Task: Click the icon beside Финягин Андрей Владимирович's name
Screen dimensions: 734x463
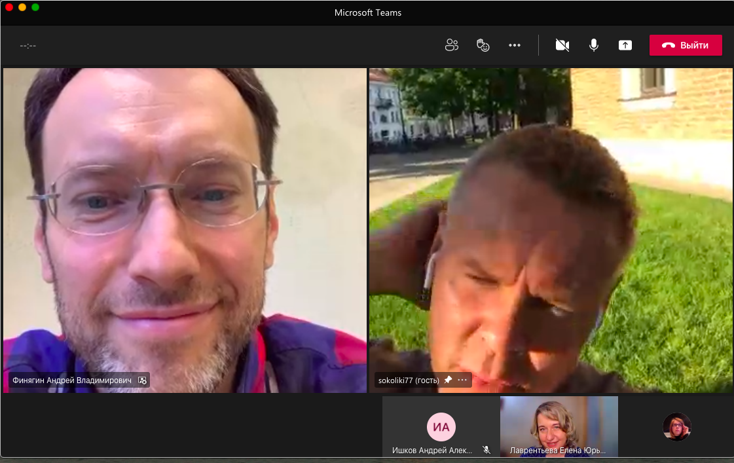Action: (142, 380)
